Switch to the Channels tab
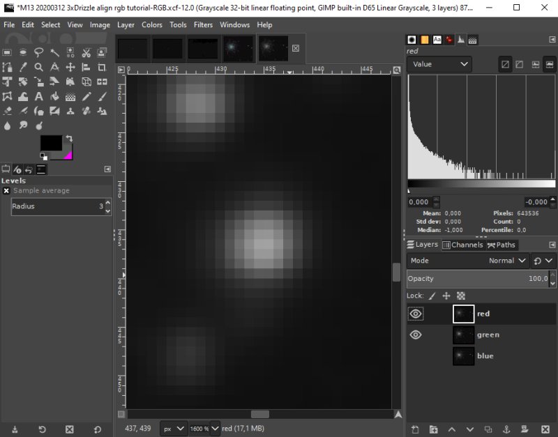 [x=462, y=245]
